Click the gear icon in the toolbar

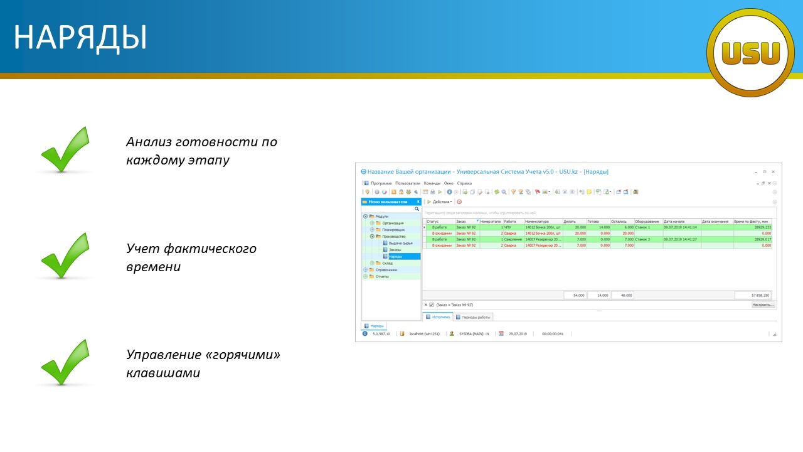point(377,192)
